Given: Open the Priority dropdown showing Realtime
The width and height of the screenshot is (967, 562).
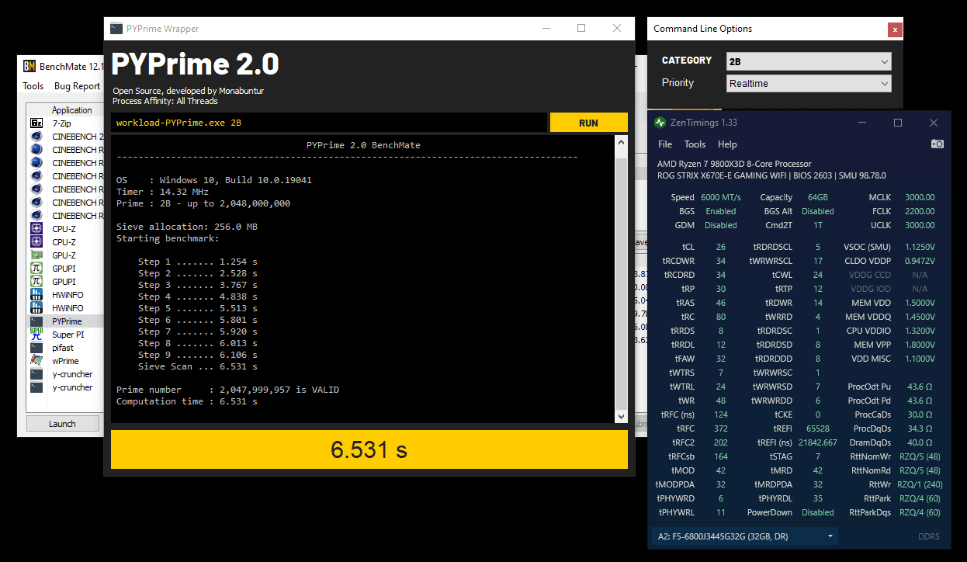Looking at the screenshot, I should tap(809, 83).
